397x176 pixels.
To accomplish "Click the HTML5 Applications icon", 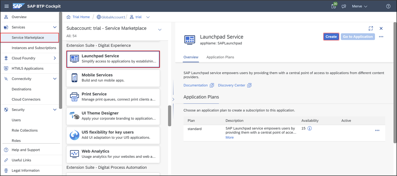I will point(6,68).
